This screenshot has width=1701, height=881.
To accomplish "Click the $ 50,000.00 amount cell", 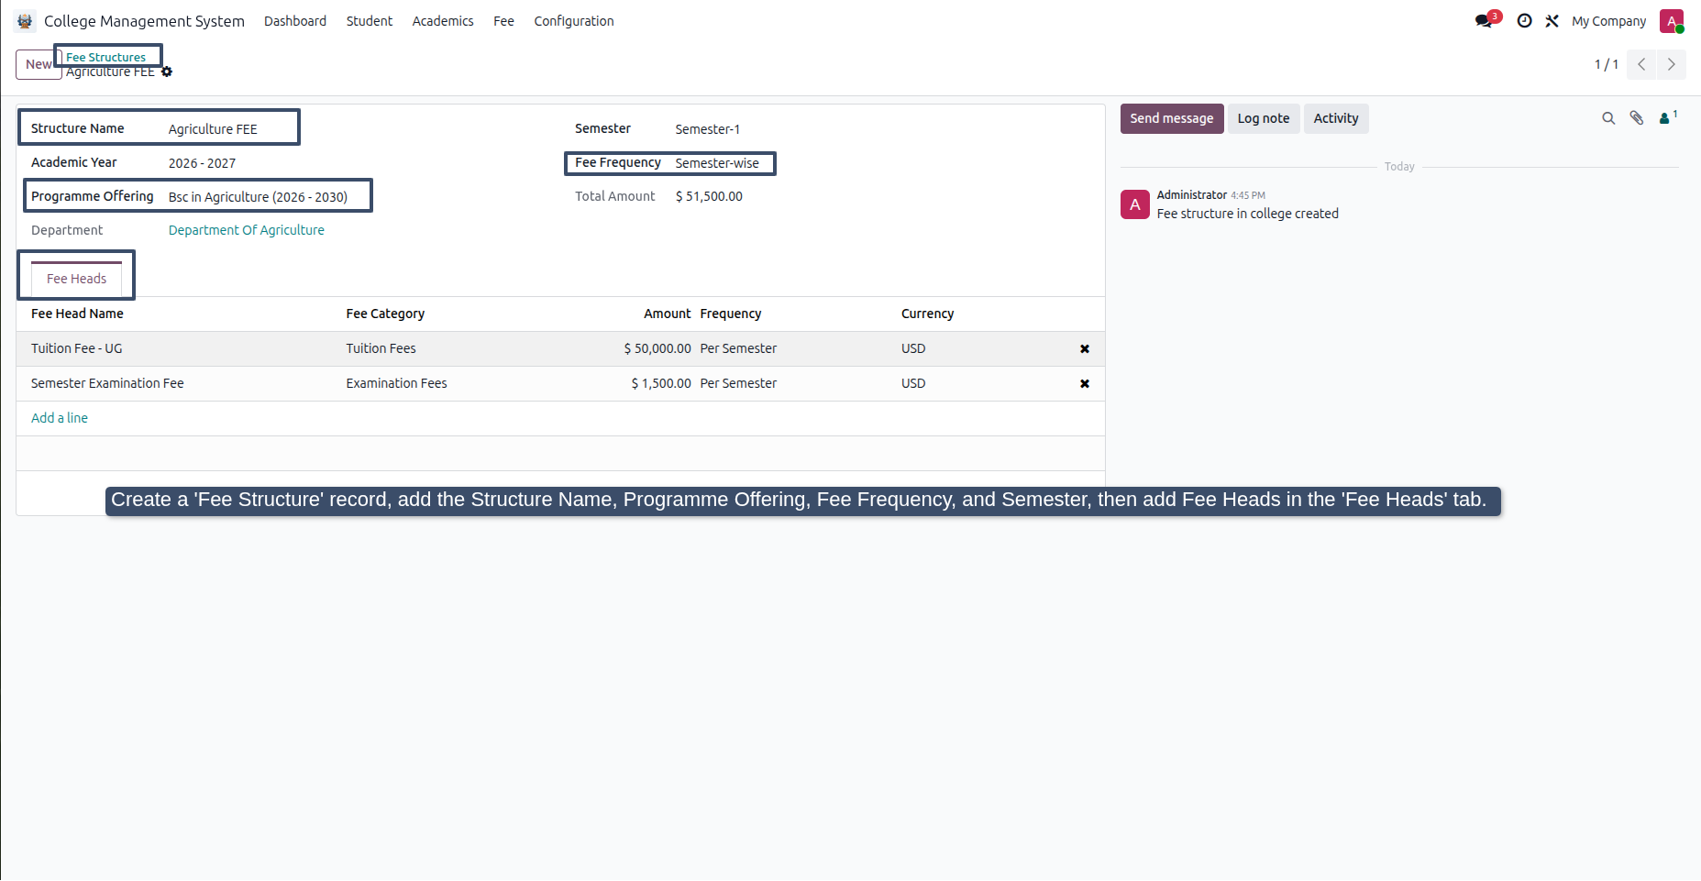I will point(657,348).
